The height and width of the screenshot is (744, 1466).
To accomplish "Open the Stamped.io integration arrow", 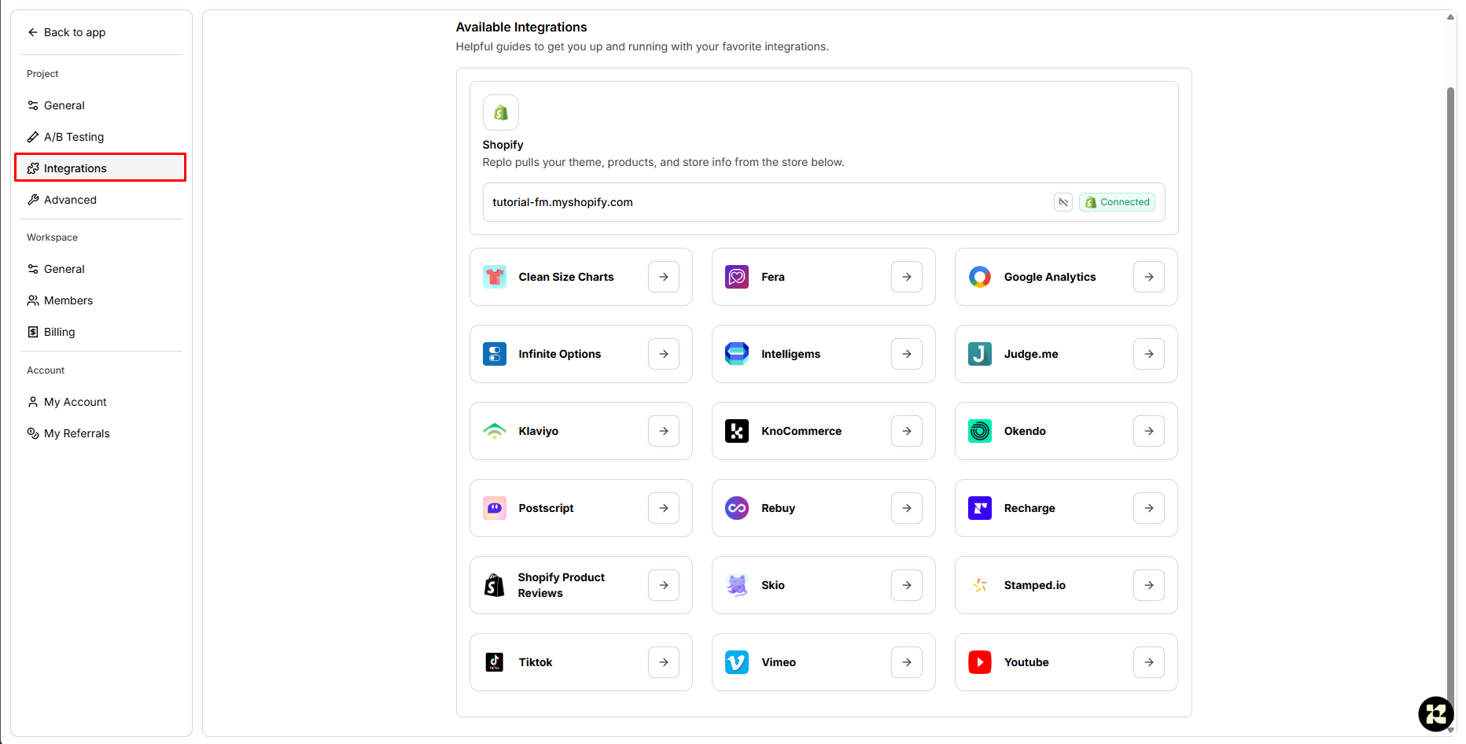I will point(1149,585).
